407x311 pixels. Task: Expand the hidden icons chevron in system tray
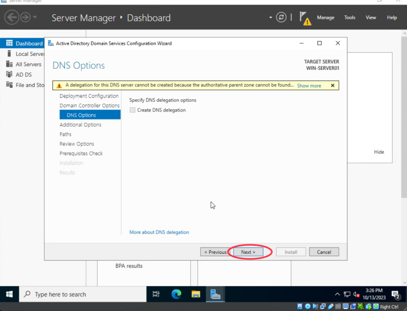[337, 294]
